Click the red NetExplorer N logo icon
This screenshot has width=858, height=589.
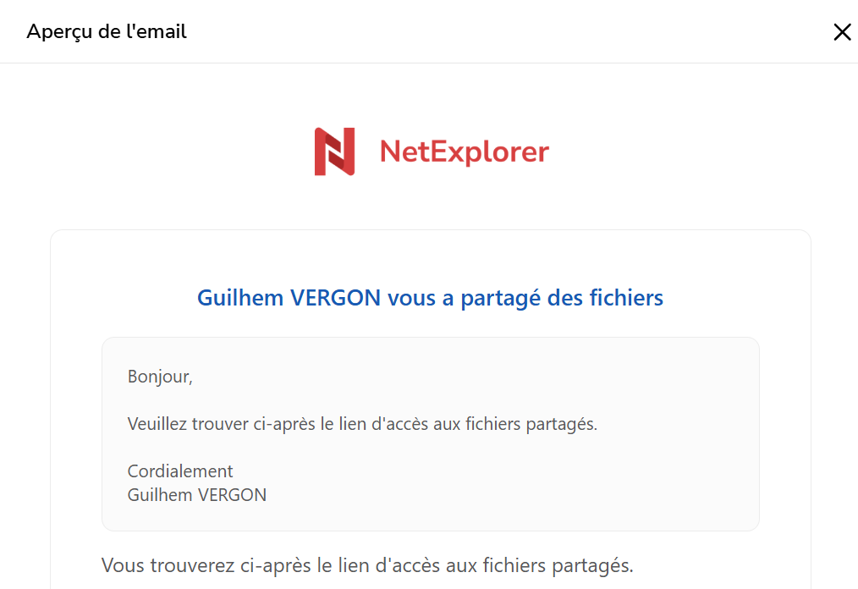click(x=334, y=151)
